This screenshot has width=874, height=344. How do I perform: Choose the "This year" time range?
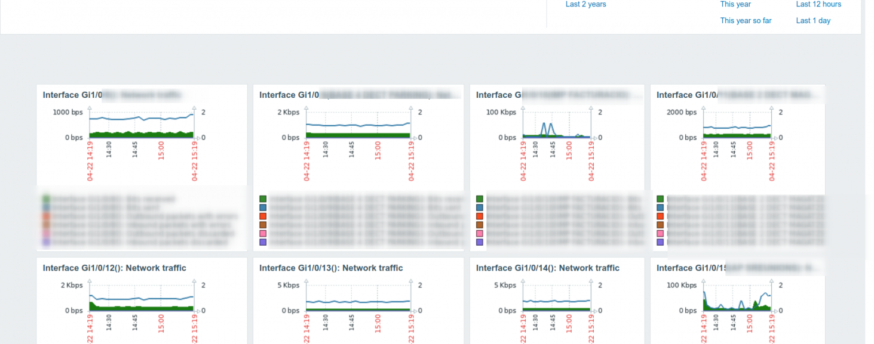(x=735, y=4)
